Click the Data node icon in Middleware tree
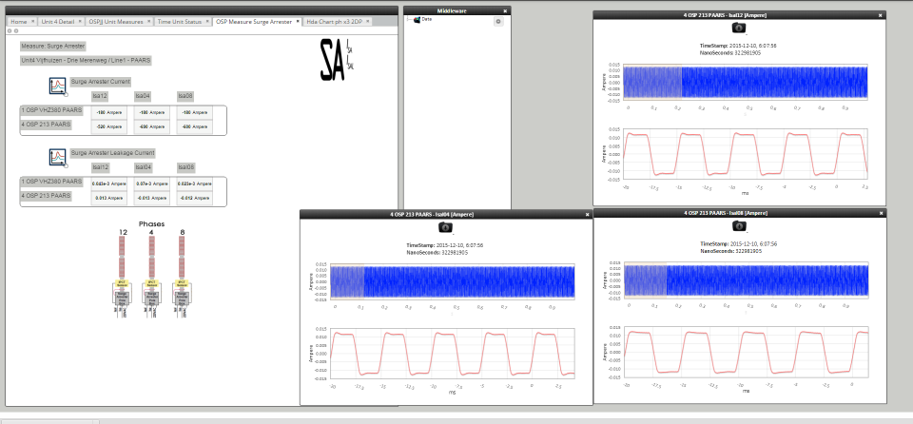Image resolution: width=913 pixels, height=424 pixels. tap(418, 20)
